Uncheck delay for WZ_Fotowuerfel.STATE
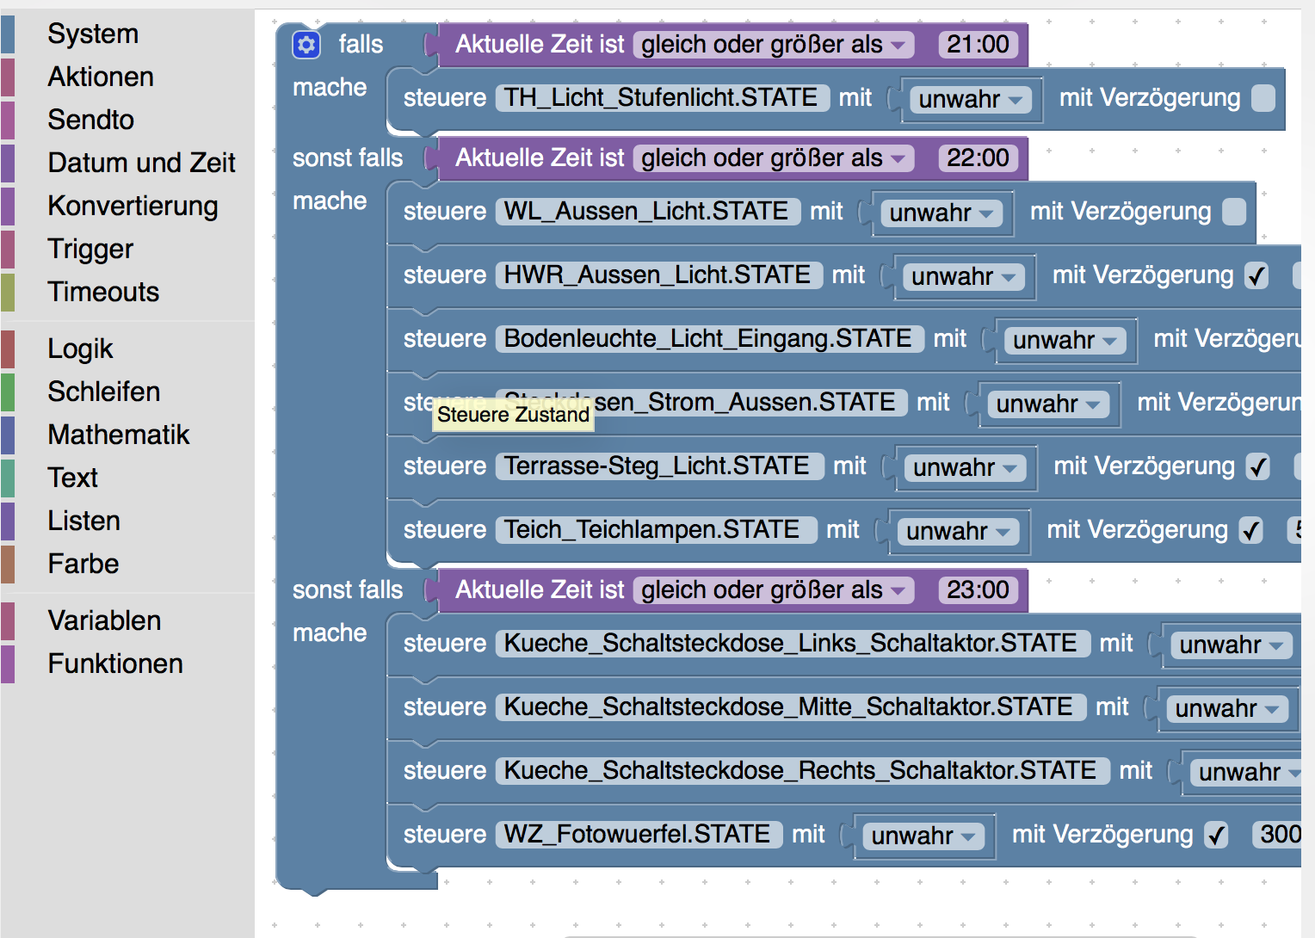Viewport: 1315px width, 938px height. [1215, 835]
